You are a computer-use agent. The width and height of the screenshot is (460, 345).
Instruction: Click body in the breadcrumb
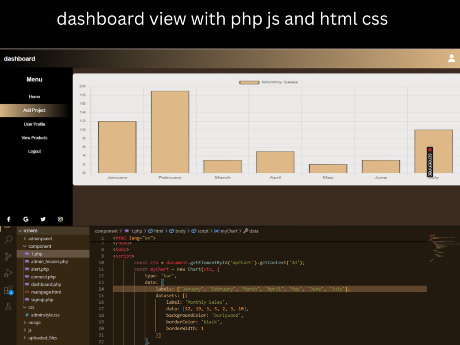[x=180, y=231]
